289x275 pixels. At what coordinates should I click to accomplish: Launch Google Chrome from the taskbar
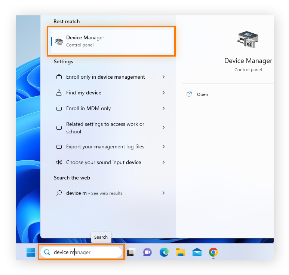pos(213,252)
